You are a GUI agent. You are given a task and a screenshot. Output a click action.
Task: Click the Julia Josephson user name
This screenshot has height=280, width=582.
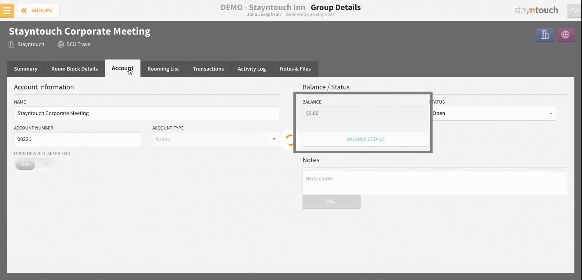click(x=264, y=15)
